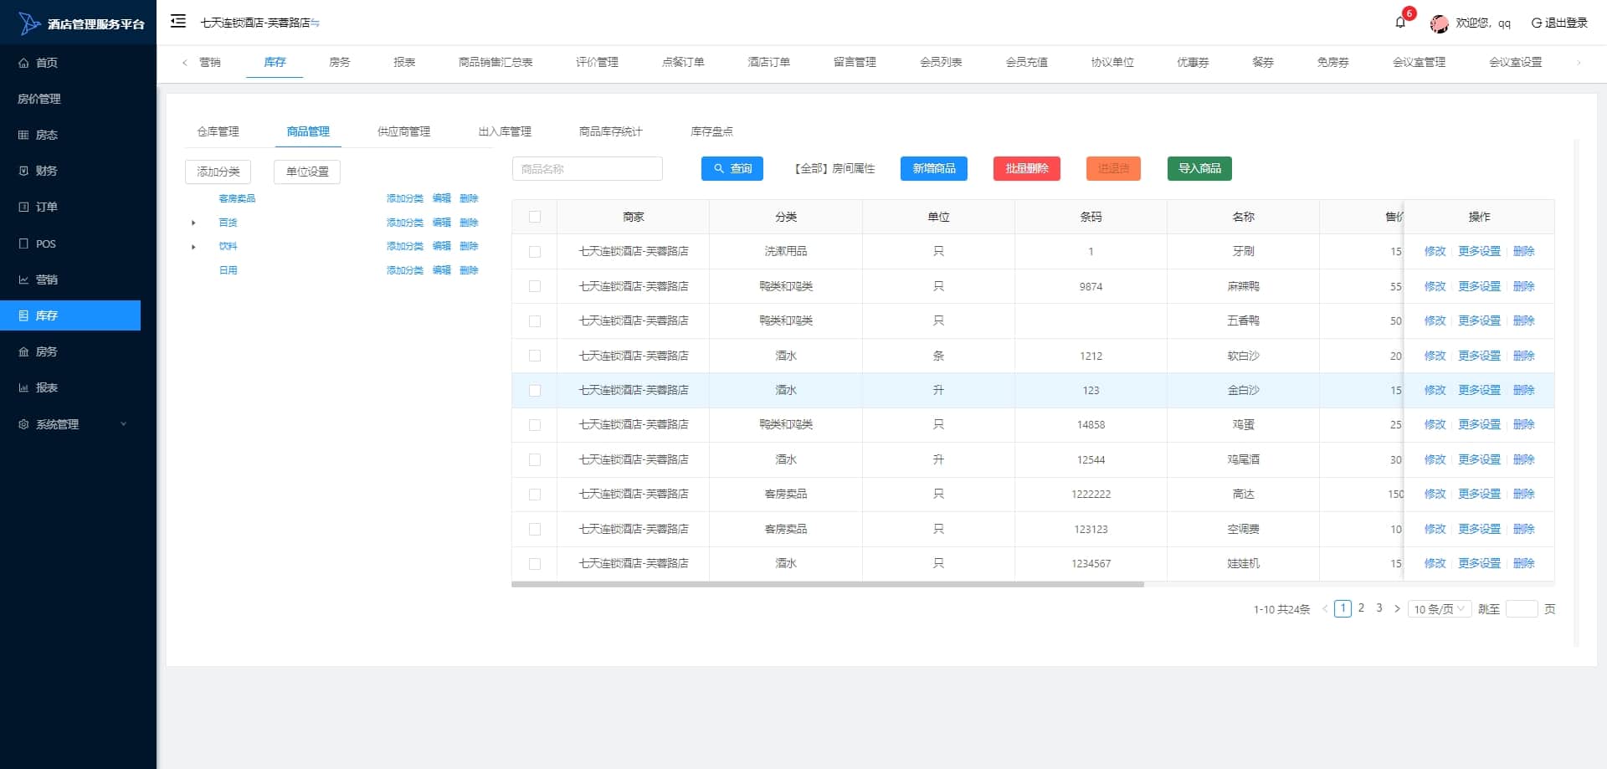The width and height of the screenshot is (1607, 769).
Task: Select the 客房卖品 category in the tree
Action: pos(237,198)
